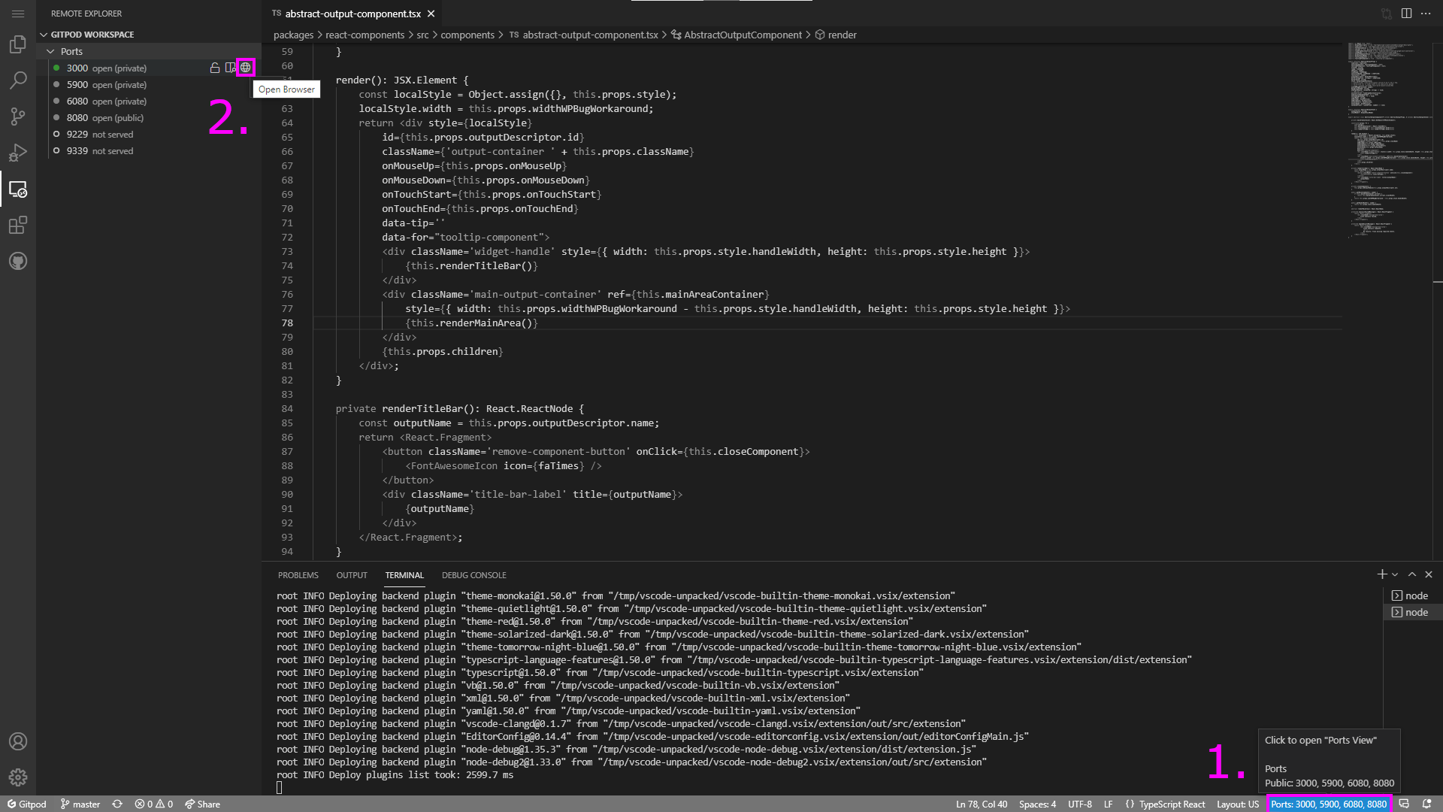Click the Ports 3000, 5900, 6080, 8080 status item

(x=1328, y=804)
